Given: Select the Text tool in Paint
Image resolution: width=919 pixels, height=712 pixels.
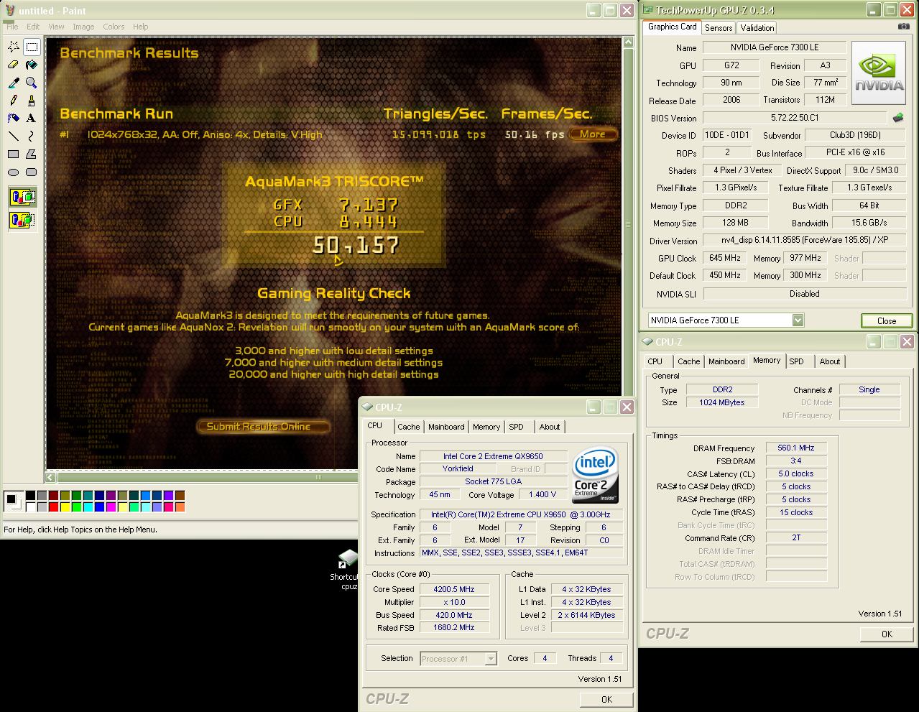Looking at the screenshot, I should 32,119.
